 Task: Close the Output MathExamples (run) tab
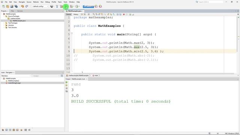click(87, 79)
